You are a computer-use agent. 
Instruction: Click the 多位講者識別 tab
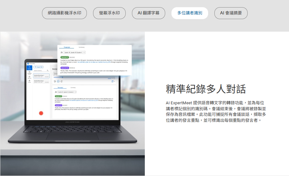(x=190, y=13)
